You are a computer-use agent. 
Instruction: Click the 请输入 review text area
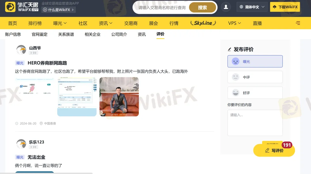click(x=255, y=123)
